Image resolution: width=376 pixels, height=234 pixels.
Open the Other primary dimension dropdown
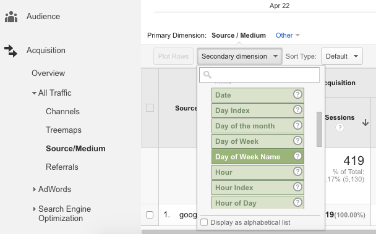click(288, 35)
